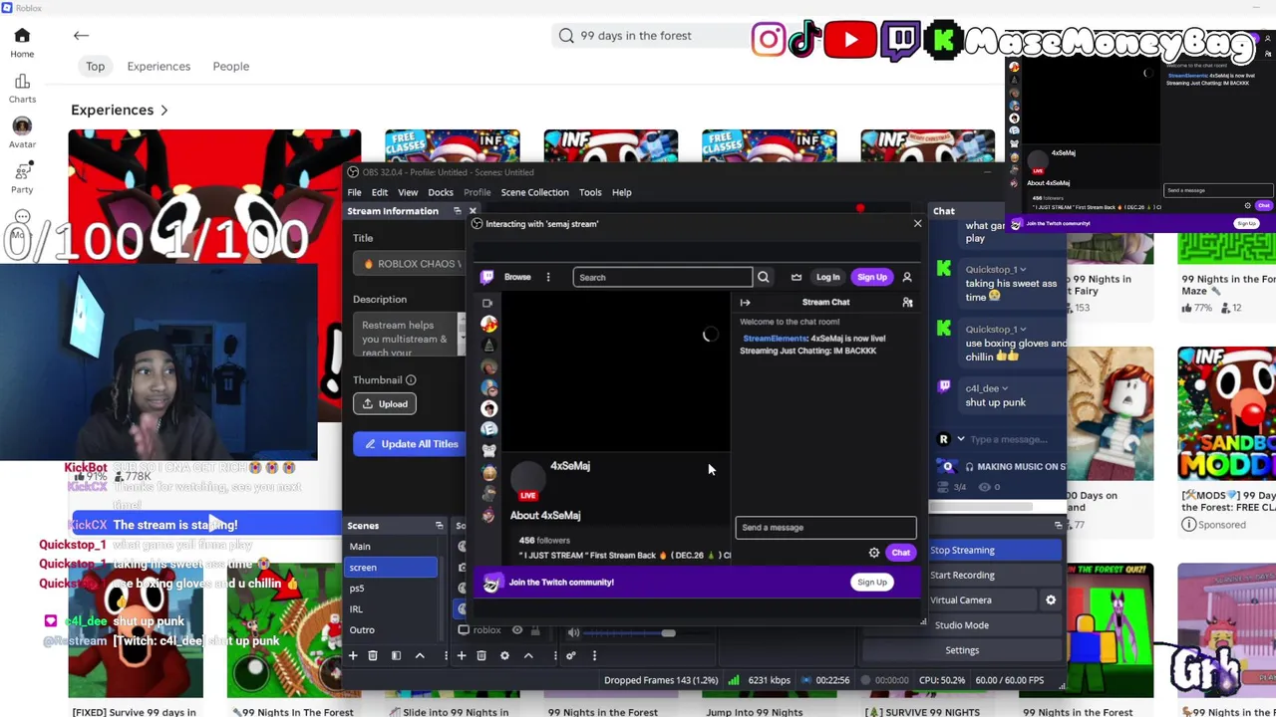Open Avatar in Roblox sidebar
This screenshot has width=1276, height=717.
[x=22, y=132]
